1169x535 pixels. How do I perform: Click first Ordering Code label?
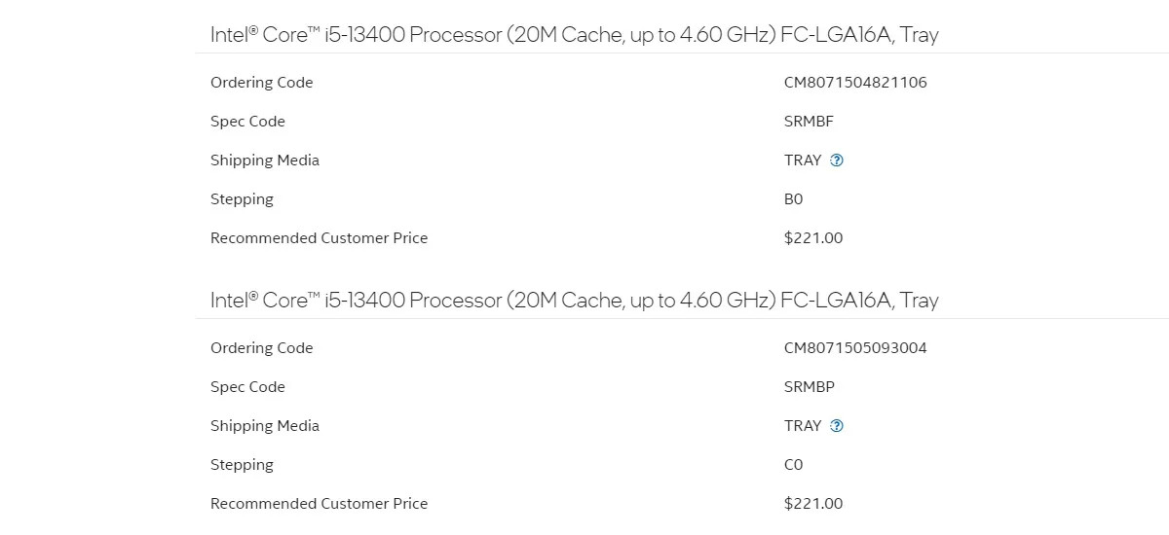pyautogui.click(x=262, y=83)
